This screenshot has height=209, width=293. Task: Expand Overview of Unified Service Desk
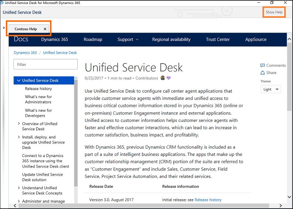point(19,123)
